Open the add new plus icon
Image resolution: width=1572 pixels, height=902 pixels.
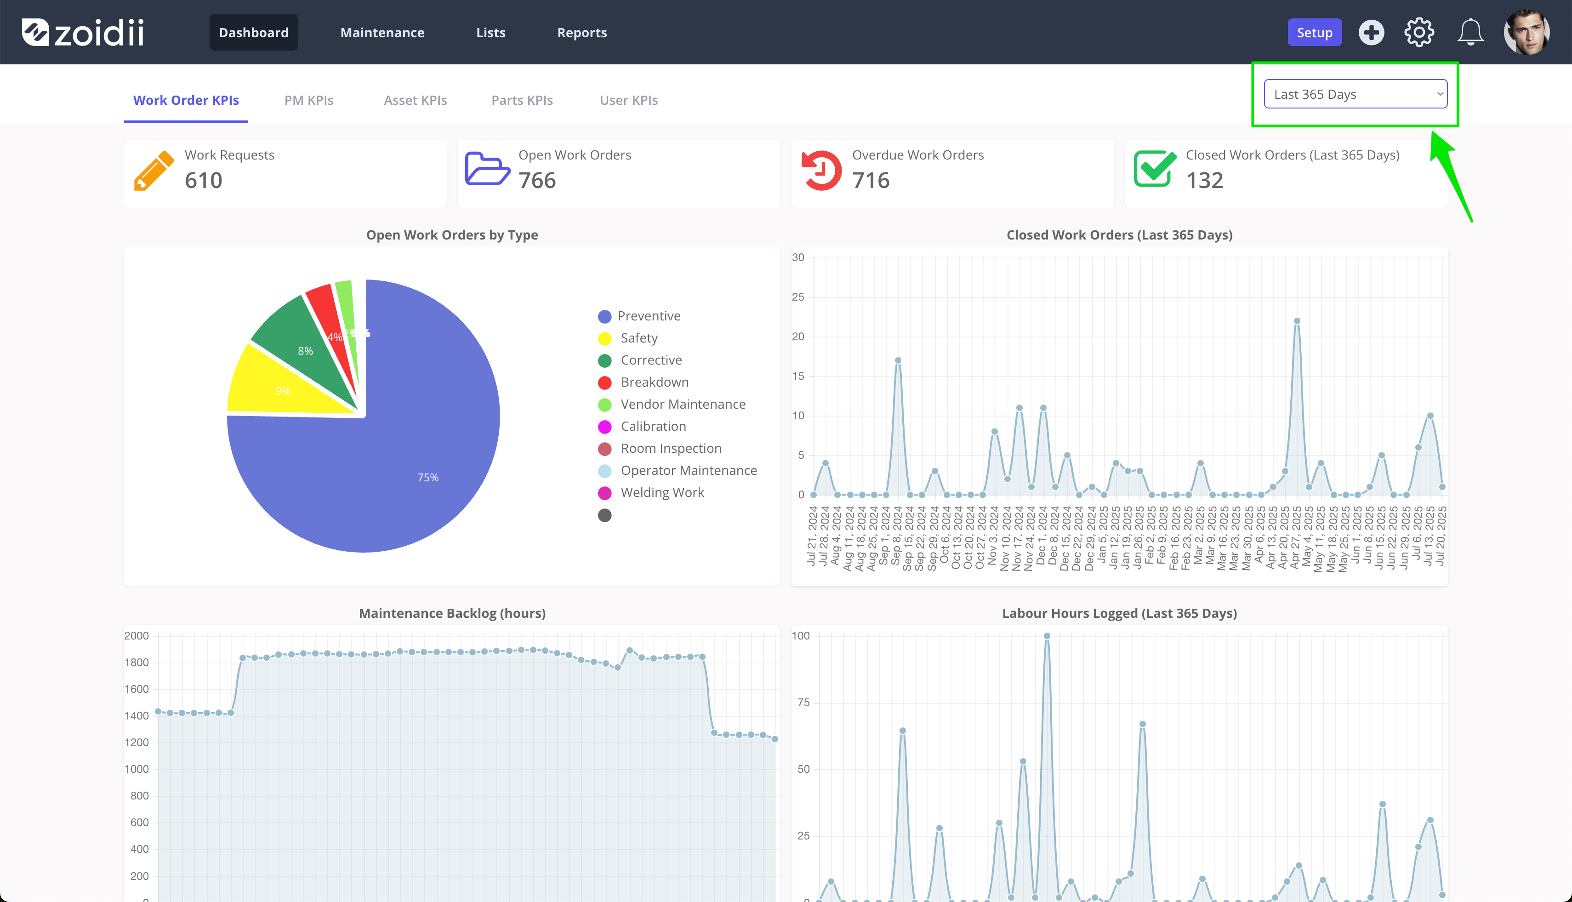(x=1371, y=32)
